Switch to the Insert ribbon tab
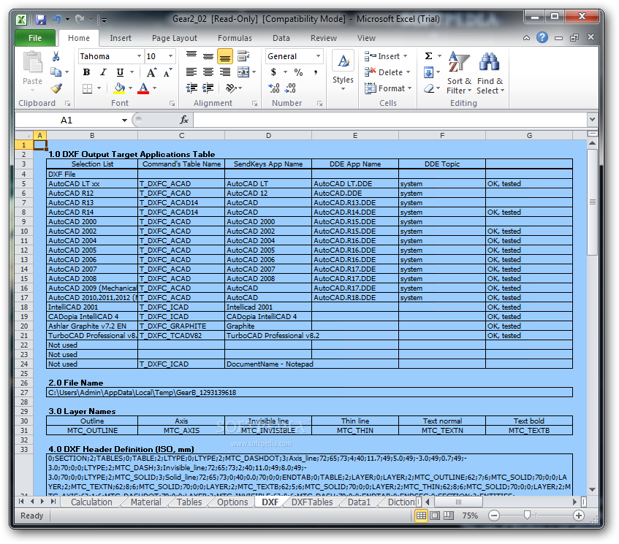The image size is (619, 544). 121,38
